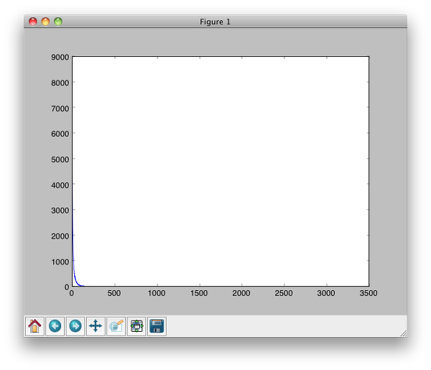Click the window resize grip corner
431x370 pixels.
coord(403,333)
